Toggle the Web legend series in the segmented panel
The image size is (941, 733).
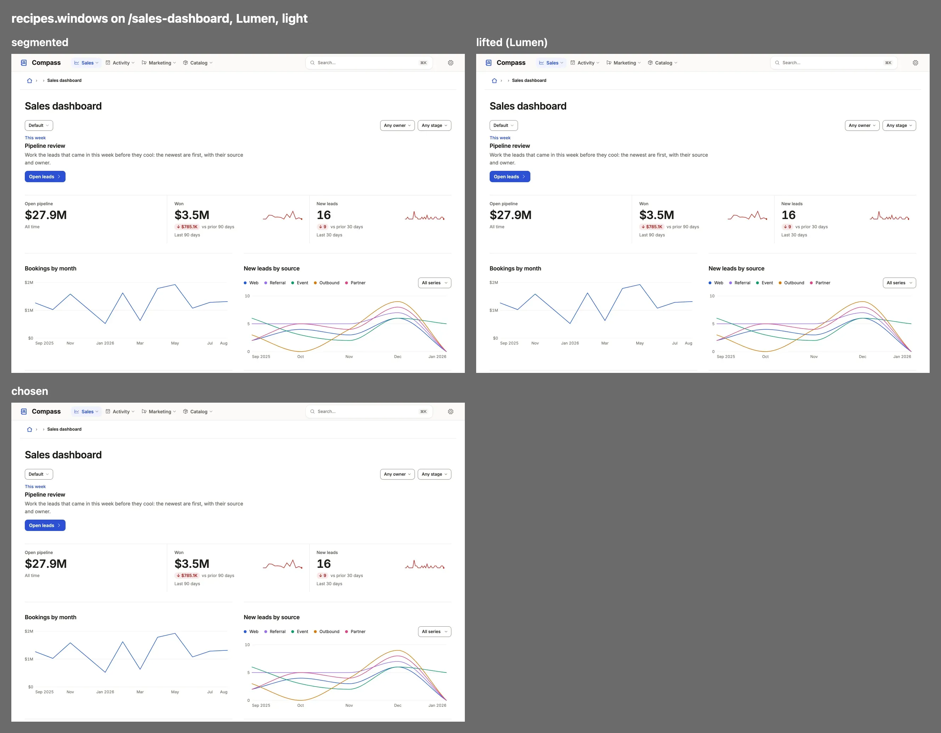251,283
